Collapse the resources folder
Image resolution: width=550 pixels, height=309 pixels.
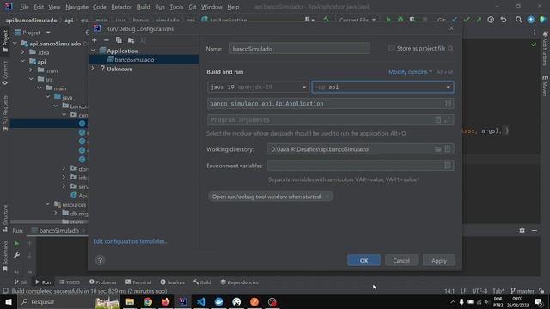[x=48, y=204]
